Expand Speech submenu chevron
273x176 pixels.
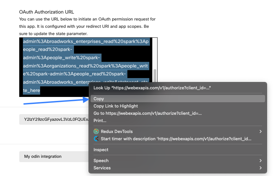pos(260,160)
